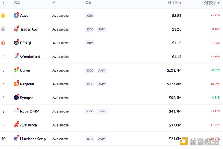Click the AMM tag on Curve row

(x=102, y=70)
